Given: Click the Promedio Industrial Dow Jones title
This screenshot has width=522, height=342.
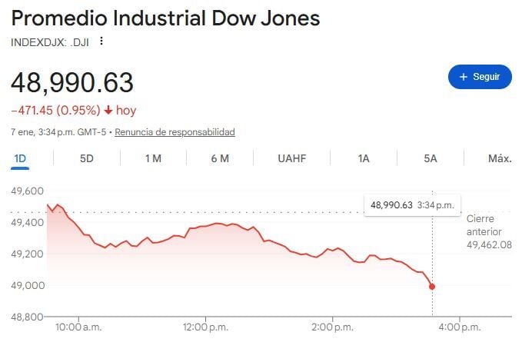Looking at the screenshot, I should [165, 18].
